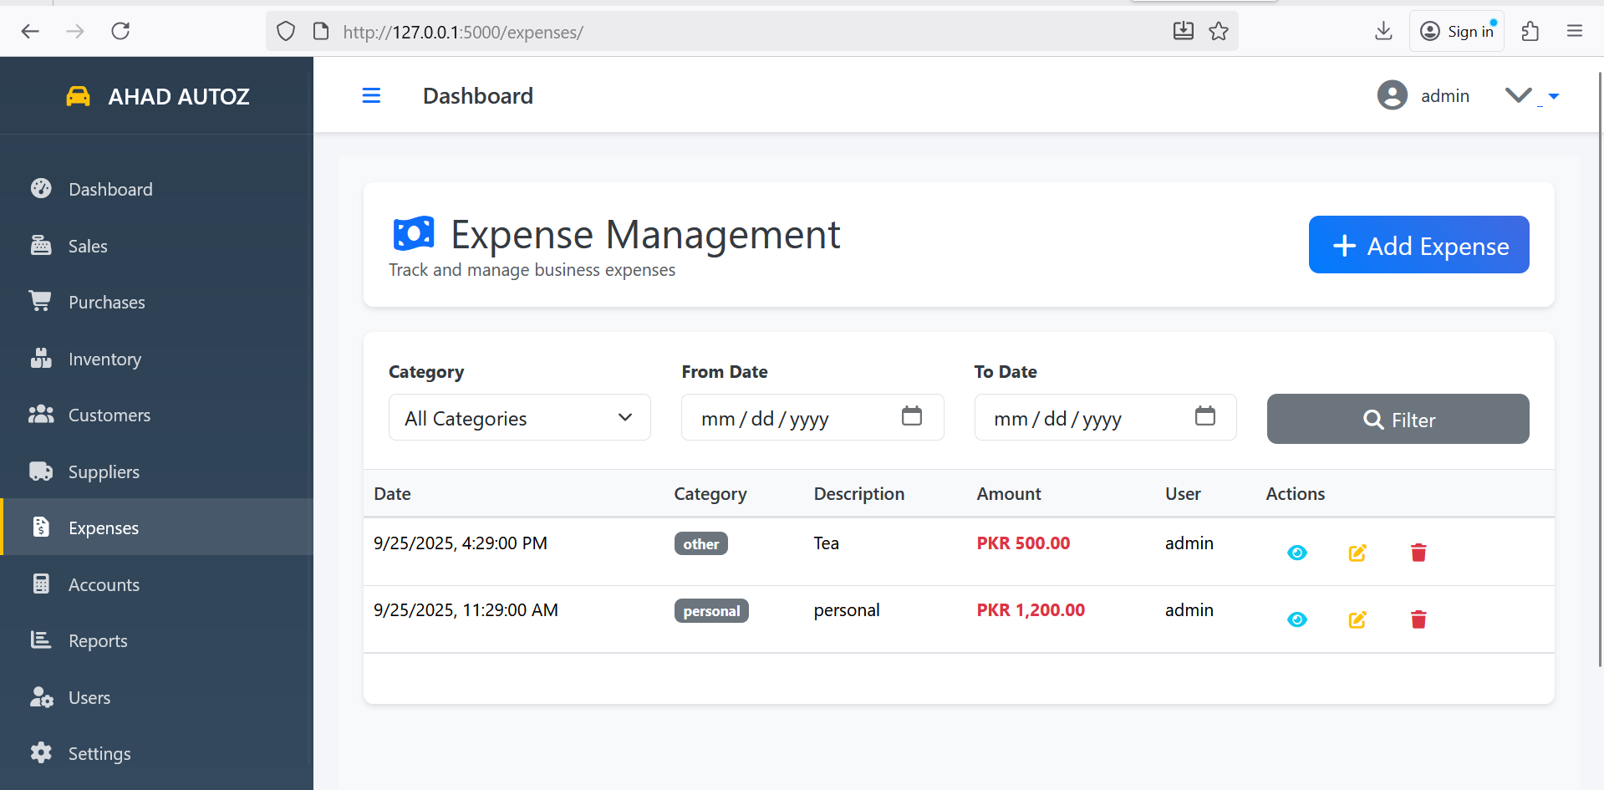Open To Date calendar picker
1604x790 pixels.
[x=1204, y=416]
